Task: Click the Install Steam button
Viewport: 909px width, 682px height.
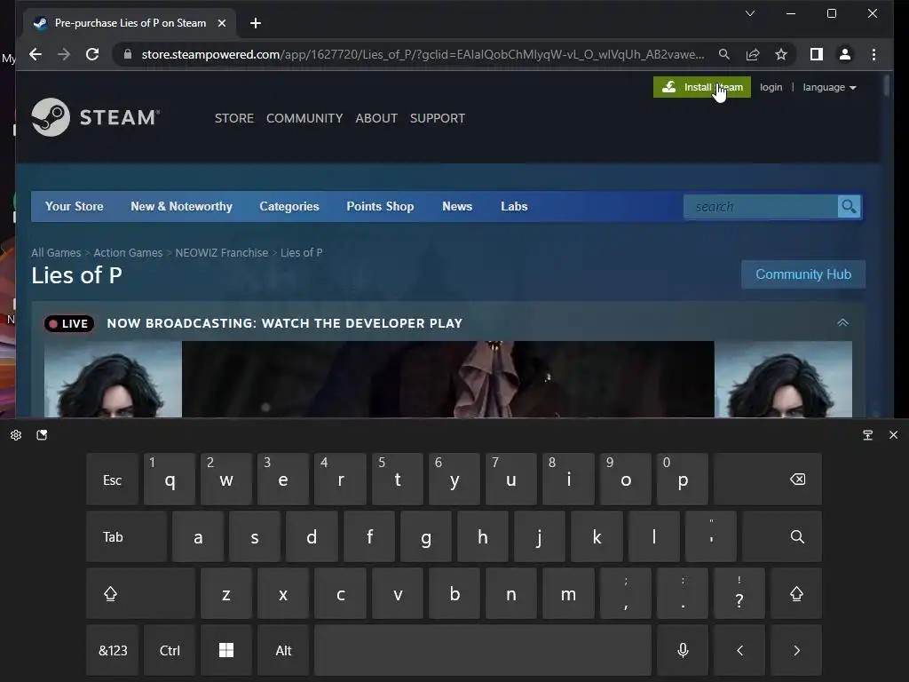Action: [702, 87]
